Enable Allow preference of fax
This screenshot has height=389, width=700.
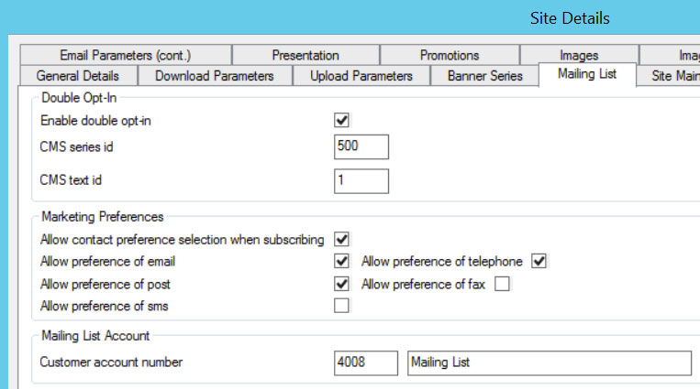point(502,284)
